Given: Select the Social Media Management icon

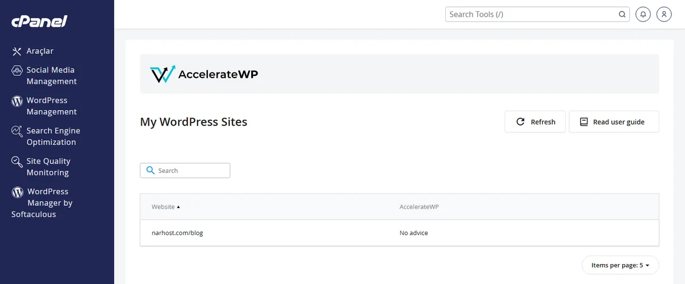Looking at the screenshot, I should pos(17,70).
